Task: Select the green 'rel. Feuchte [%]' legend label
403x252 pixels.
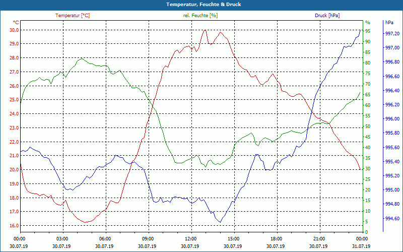Action: pos(200,16)
